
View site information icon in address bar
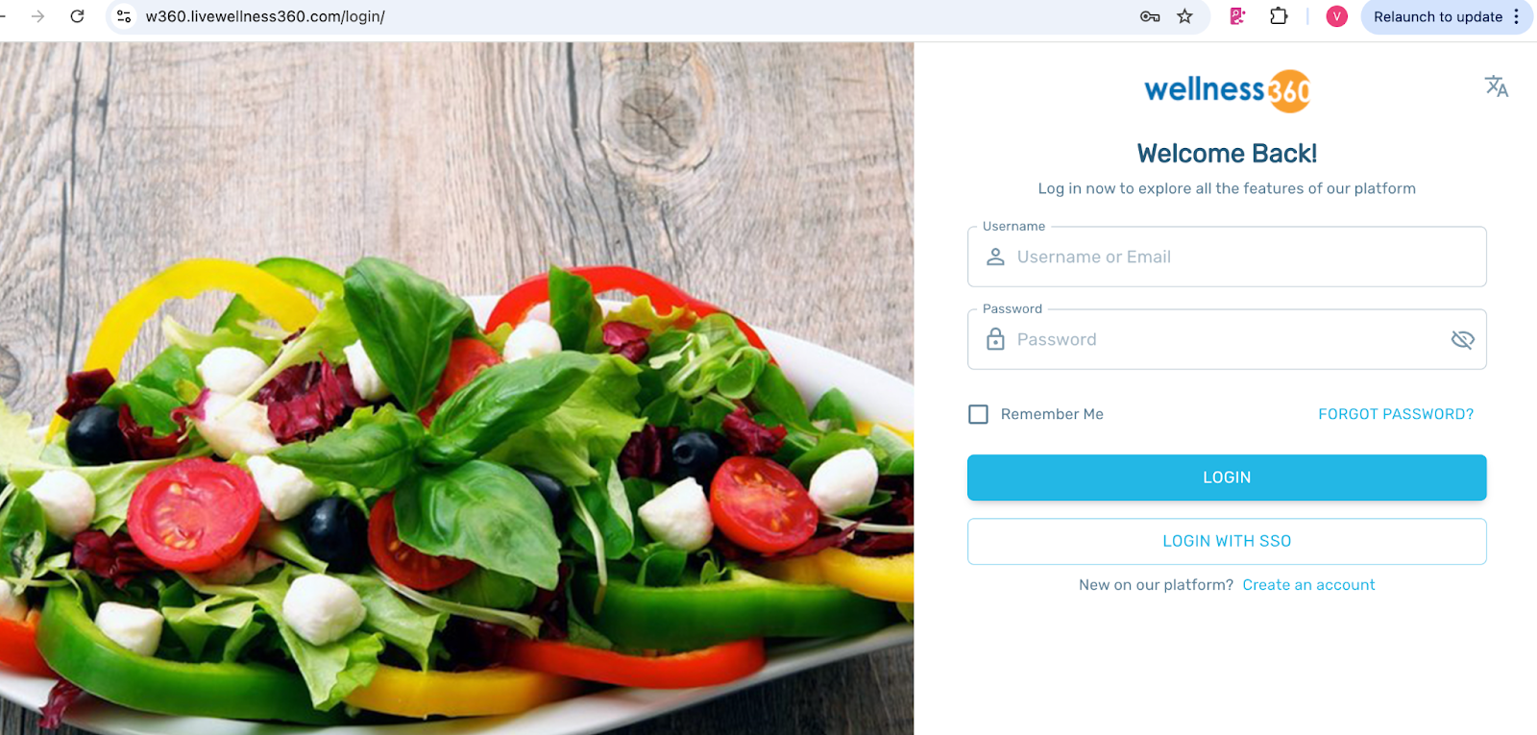pyautogui.click(x=124, y=16)
